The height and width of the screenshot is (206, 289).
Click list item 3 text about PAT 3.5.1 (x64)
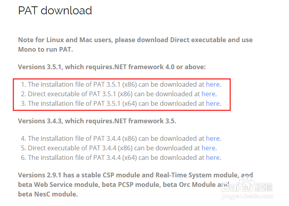pos(116,103)
